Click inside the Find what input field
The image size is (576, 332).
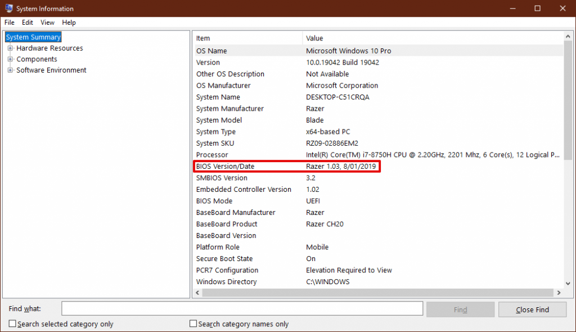(242, 308)
